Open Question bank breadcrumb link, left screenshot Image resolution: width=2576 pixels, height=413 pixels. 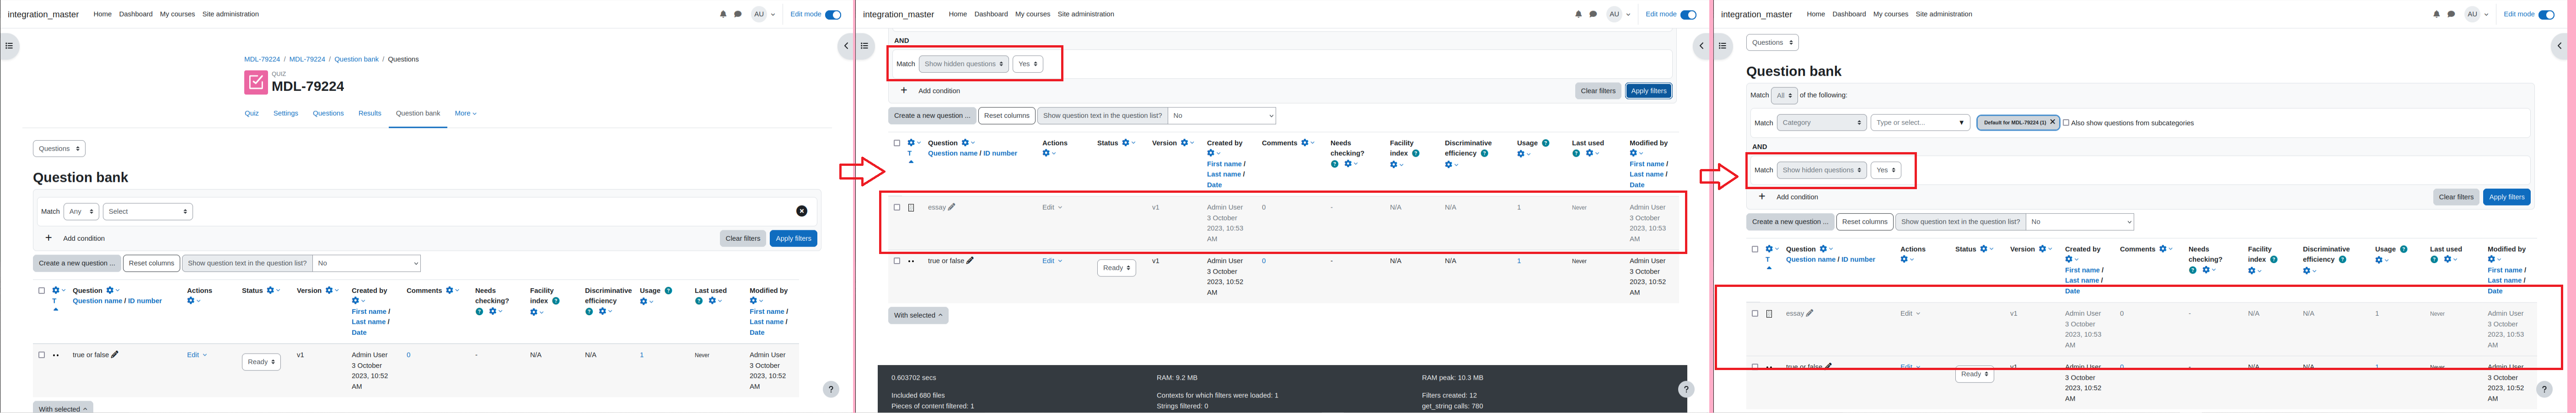356,59
